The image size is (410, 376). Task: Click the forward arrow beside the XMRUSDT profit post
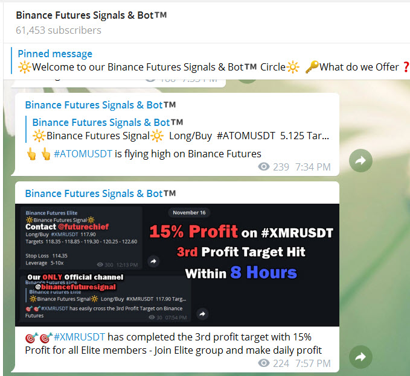[x=360, y=357]
